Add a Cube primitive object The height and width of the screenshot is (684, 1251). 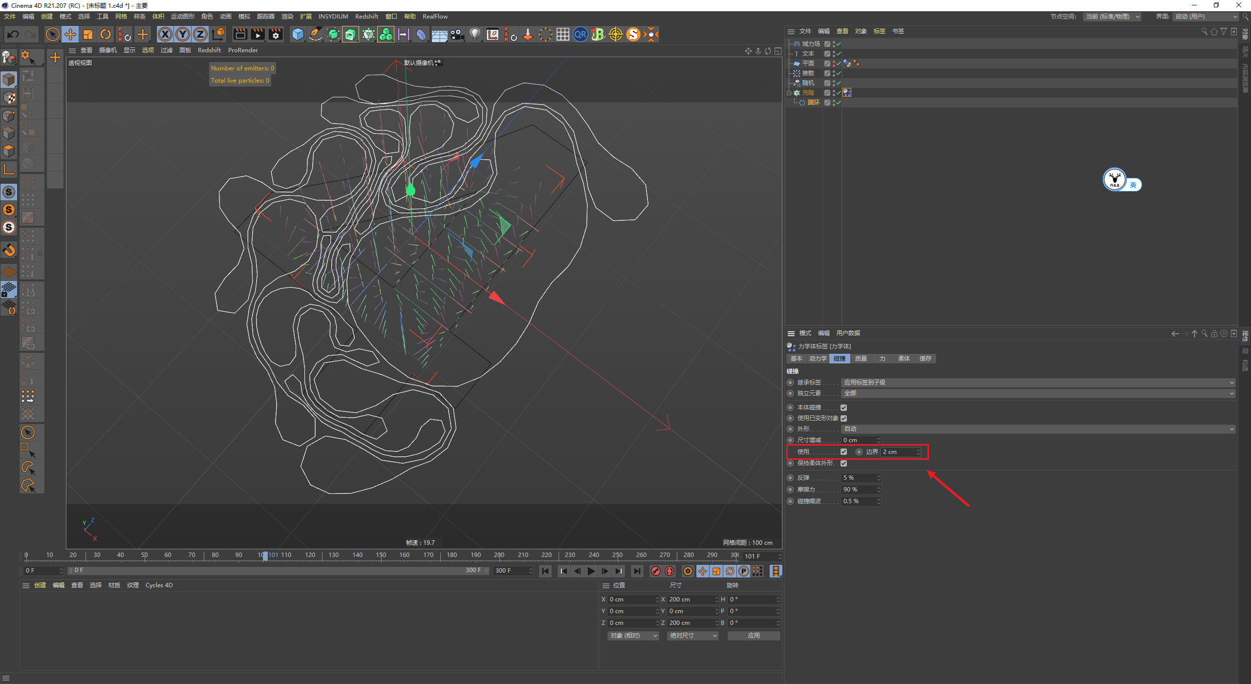click(x=298, y=34)
